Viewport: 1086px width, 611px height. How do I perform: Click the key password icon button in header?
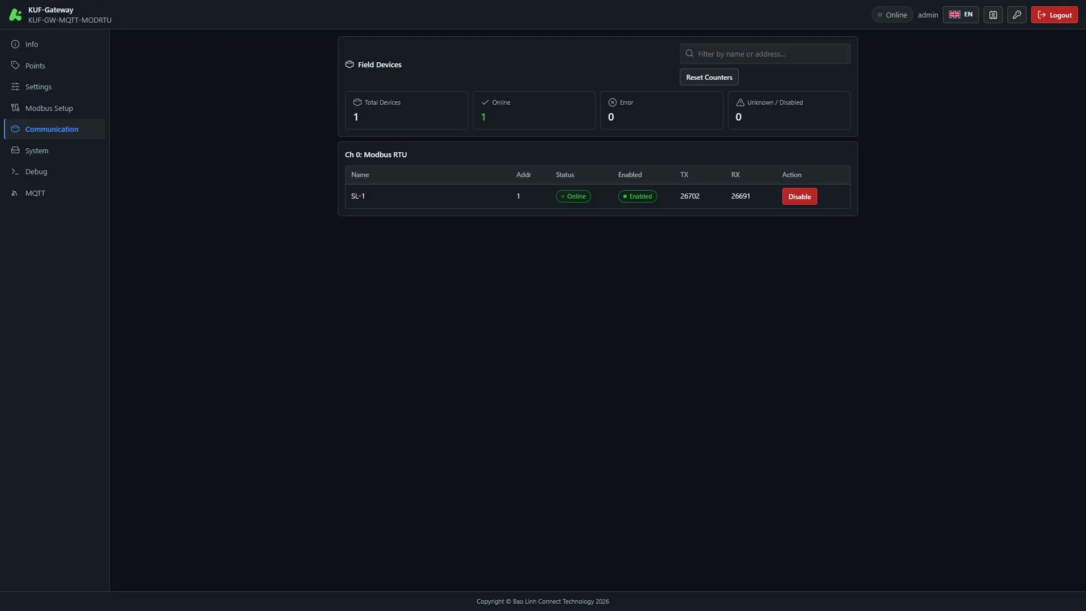coord(1016,15)
